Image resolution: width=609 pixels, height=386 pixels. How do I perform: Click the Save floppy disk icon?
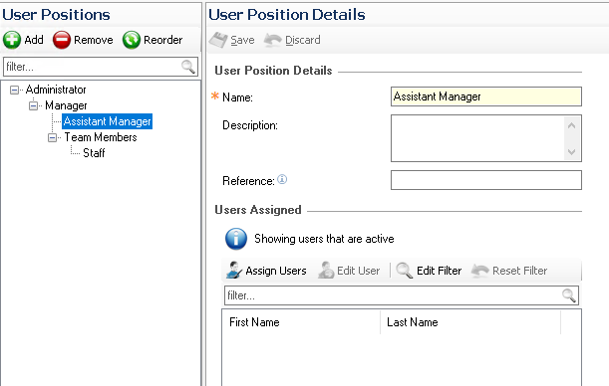point(218,40)
